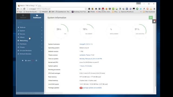
Task: Click the blue square star extension icon
Action: pyautogui.click(x=127, y=9)
